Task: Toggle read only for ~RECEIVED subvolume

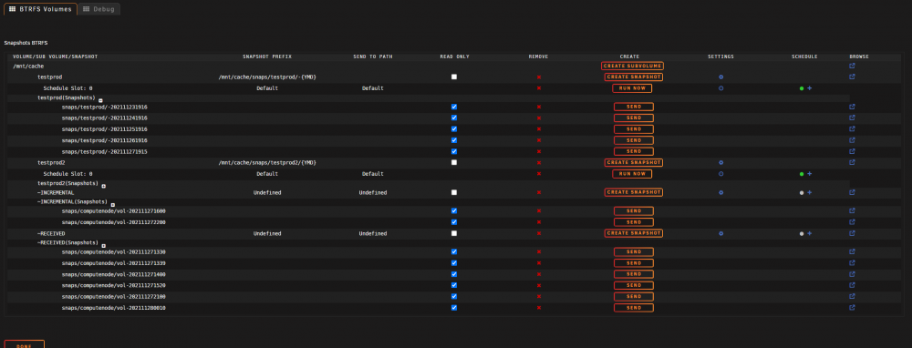Action: click(453, 233)
